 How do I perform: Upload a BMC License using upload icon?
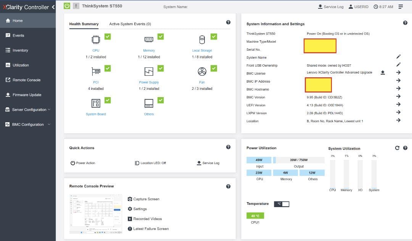(x=383, y=73)
